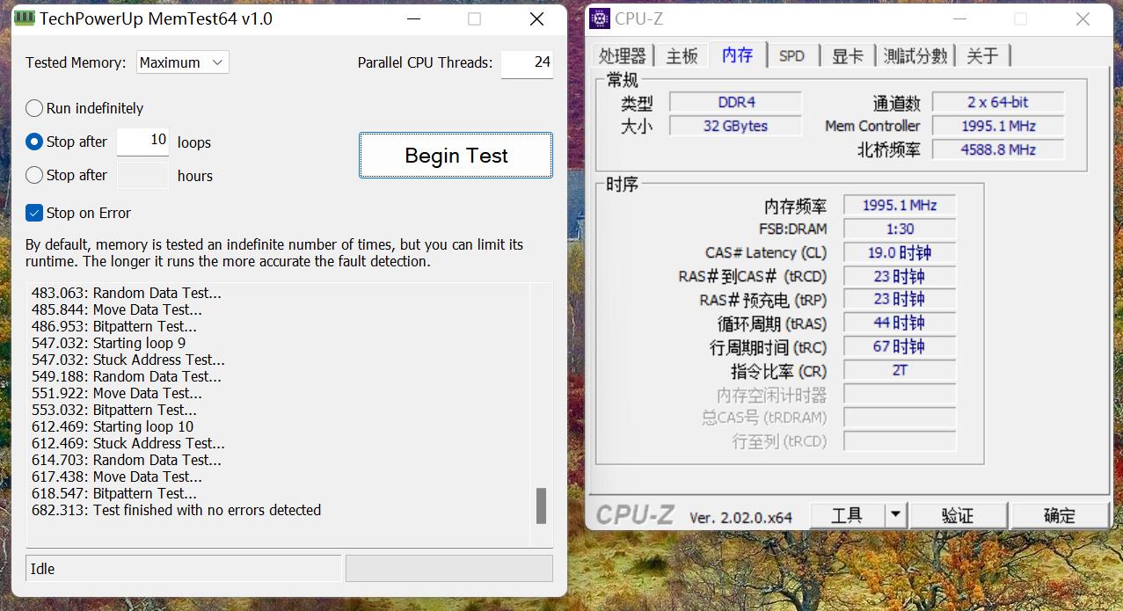Open the 显卡 tab
Screen dimensions: 1123x611
(x=847, y=55)
